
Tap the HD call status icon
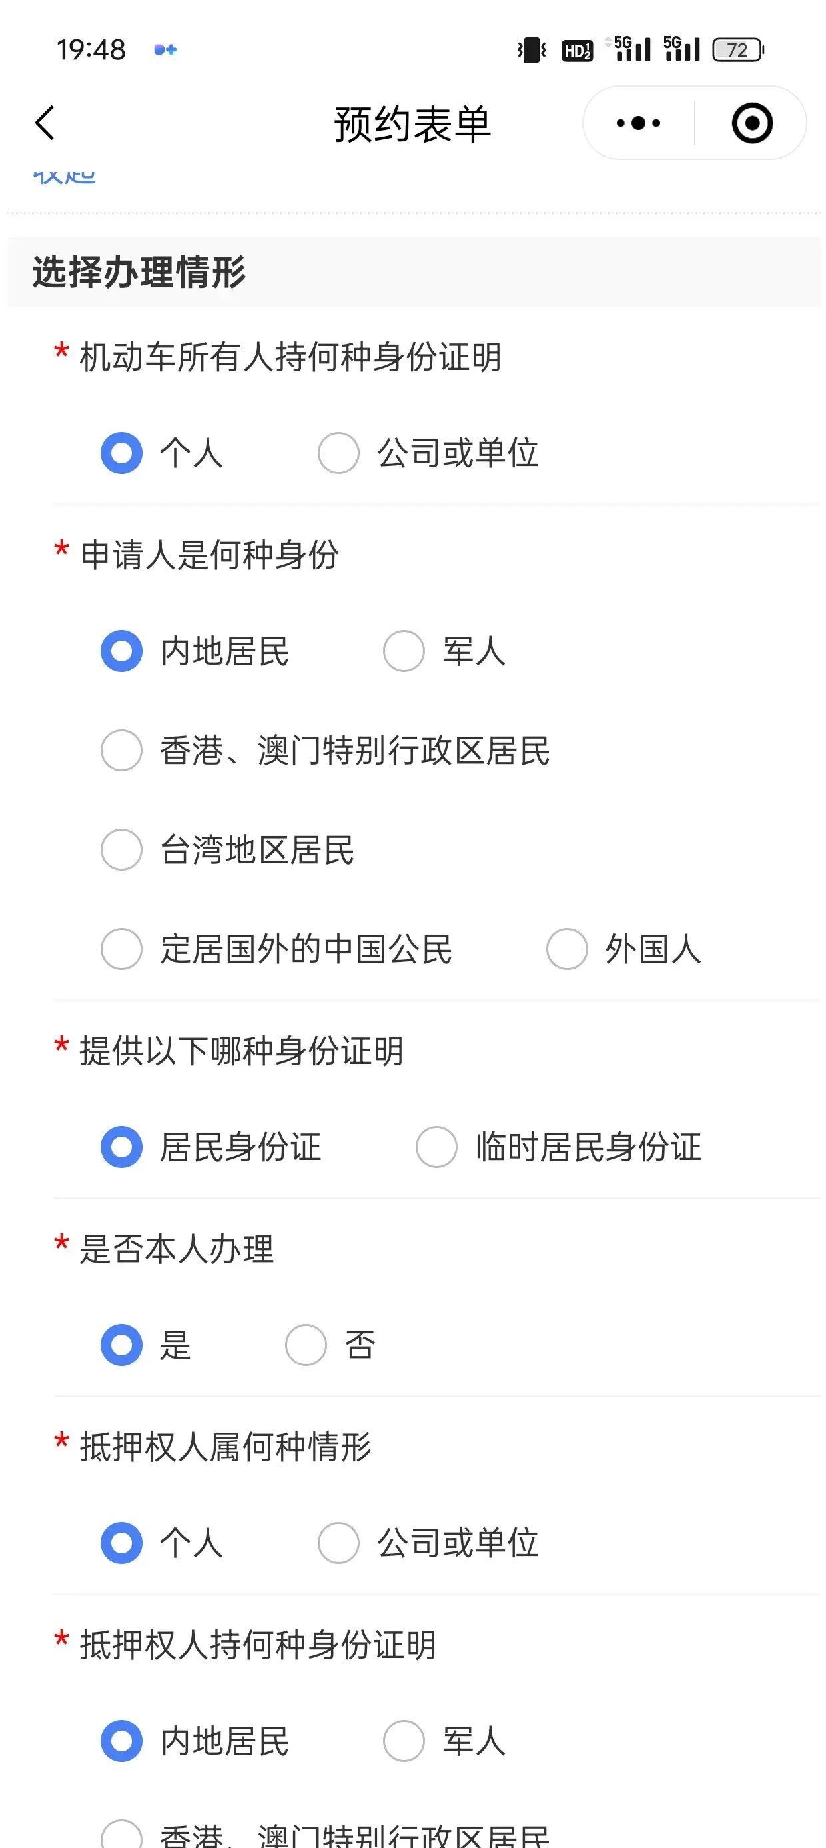pos(576,50)
